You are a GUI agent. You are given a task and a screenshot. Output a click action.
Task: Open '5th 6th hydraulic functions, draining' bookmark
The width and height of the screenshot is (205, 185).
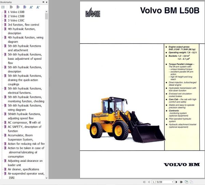pyautogui.click(x=25, y=80)
